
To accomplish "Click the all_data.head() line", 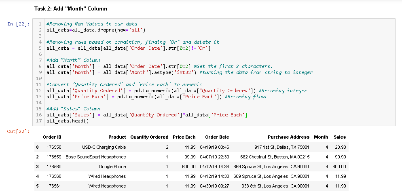I will [68, 121].
